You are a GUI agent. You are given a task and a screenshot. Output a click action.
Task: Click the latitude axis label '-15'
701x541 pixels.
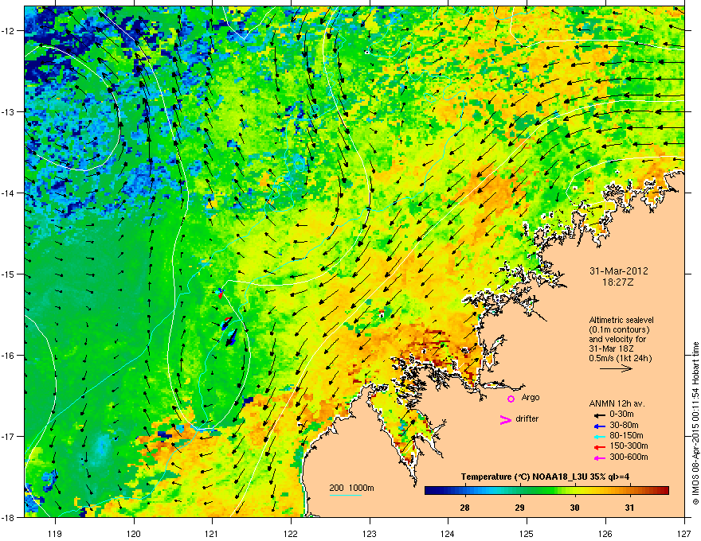point(9,274)
